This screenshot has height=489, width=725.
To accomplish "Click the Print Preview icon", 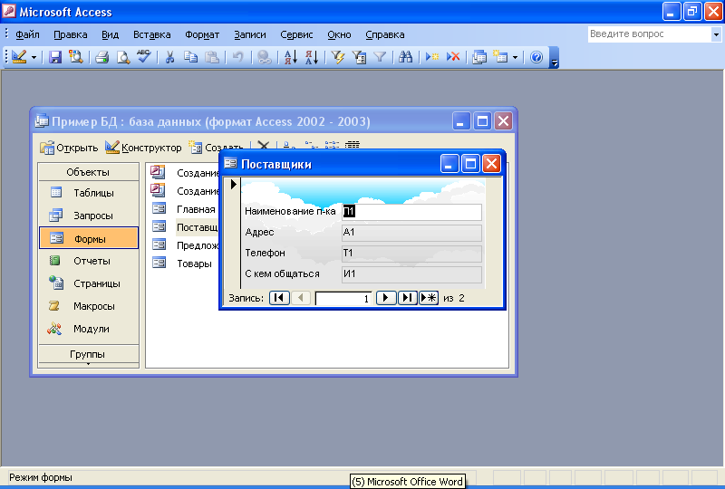I will click(123, 57).
